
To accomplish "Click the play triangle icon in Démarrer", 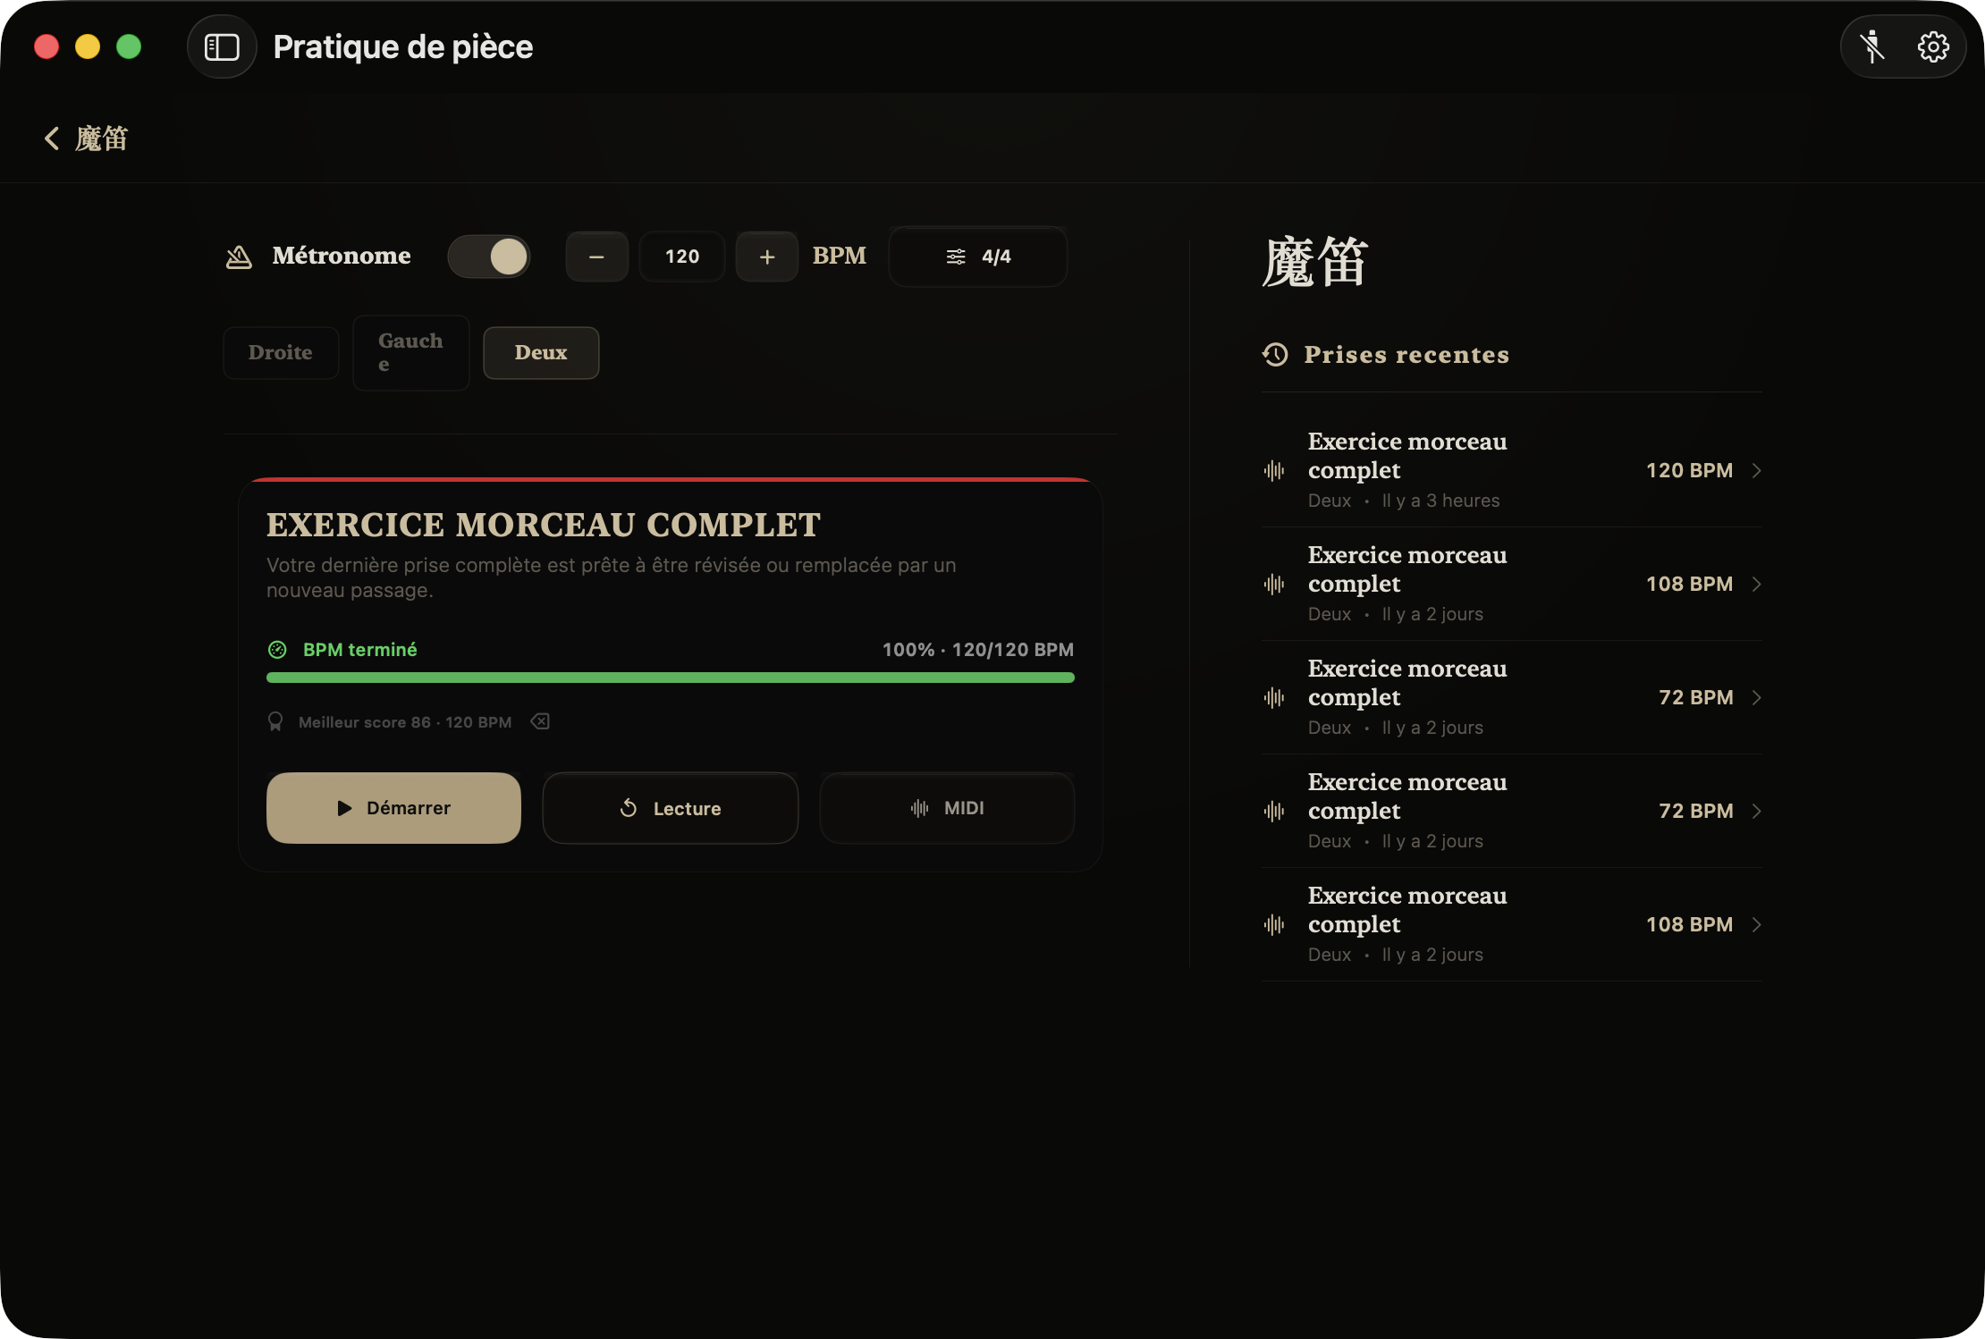I will [344, 808].
